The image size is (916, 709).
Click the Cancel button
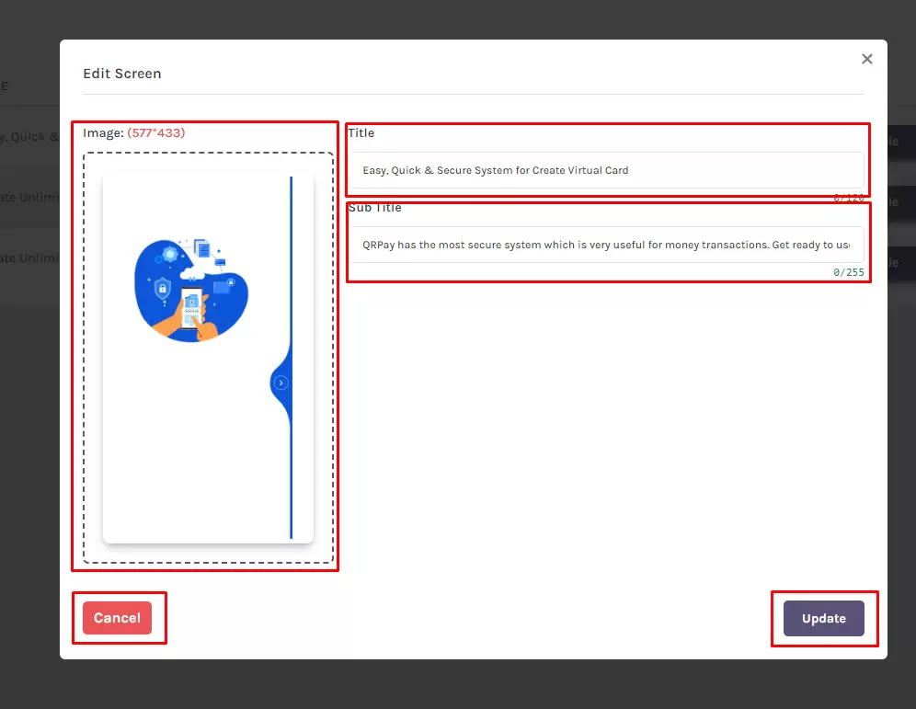point(118,618)
